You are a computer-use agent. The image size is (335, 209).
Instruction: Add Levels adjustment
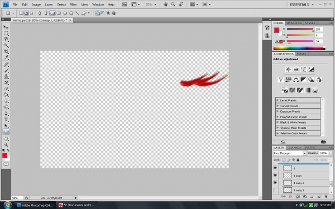pyautogui.click(x=296, y=69)
